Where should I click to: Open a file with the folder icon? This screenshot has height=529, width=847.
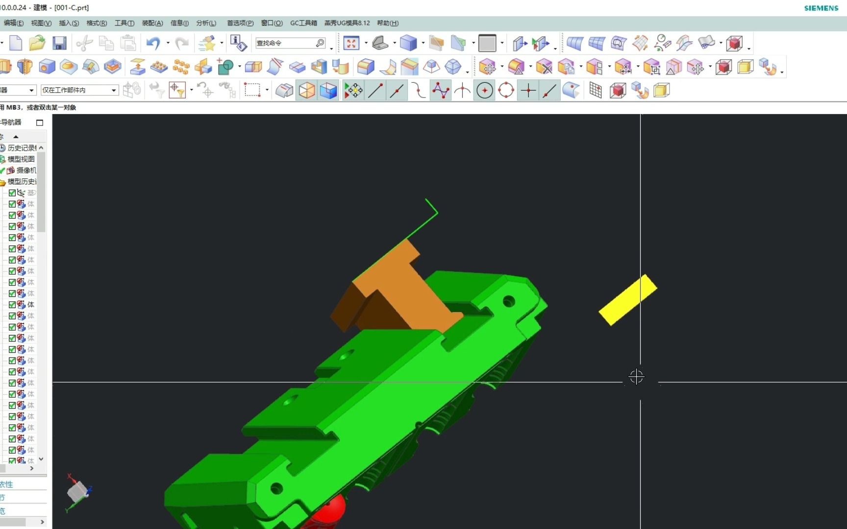point(37,43)
